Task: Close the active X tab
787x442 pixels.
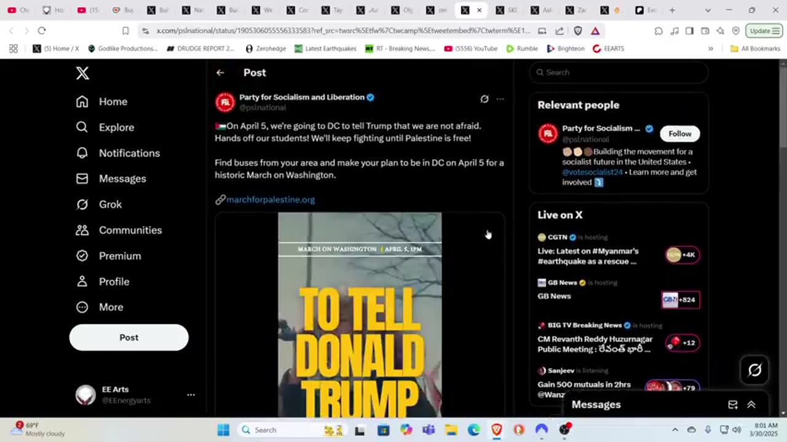Action: coord(479,10)
